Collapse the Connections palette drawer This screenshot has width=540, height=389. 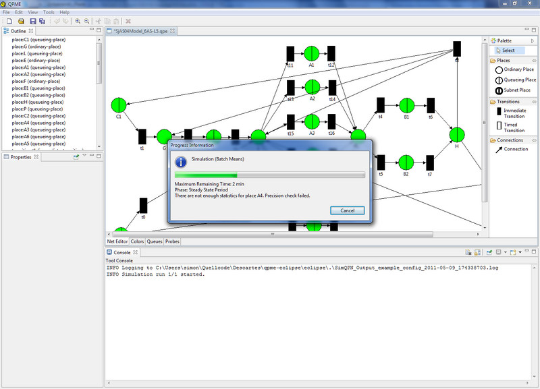pyautogui.click(x=508, y=140)
